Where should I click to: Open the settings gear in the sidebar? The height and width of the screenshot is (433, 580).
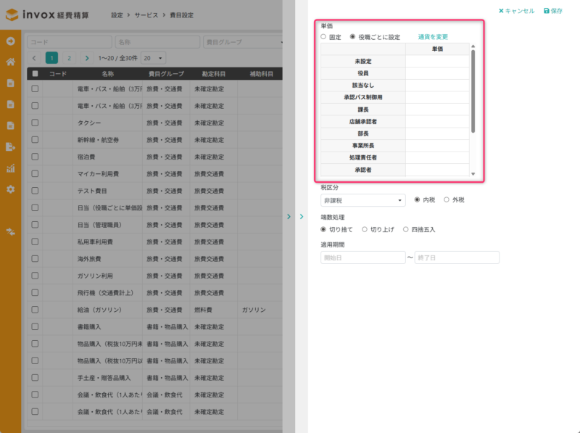pos(11,189)
